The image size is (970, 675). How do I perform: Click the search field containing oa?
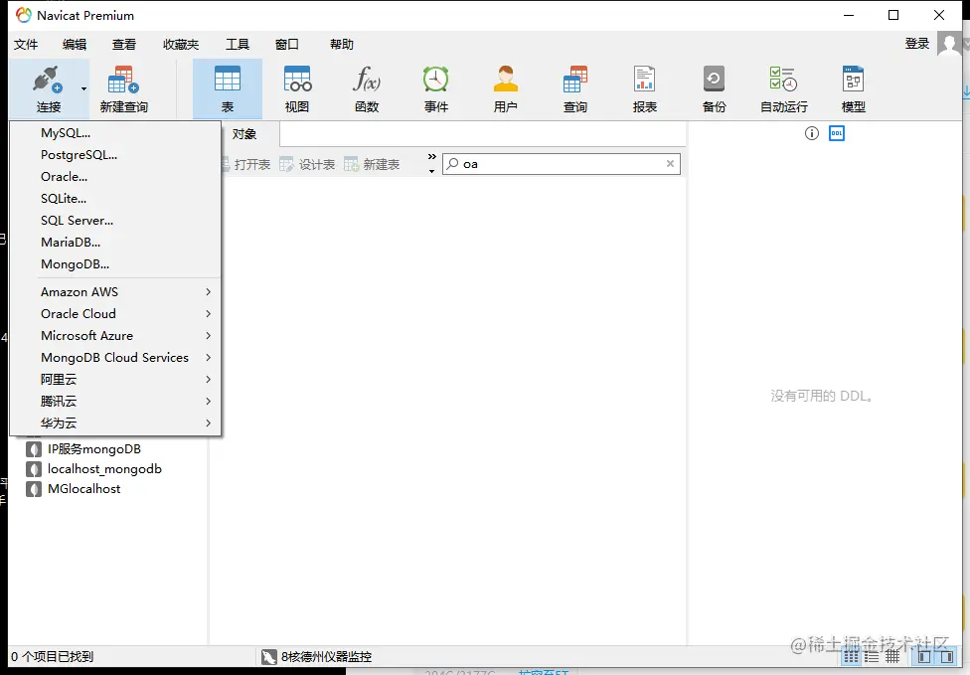pos(562,164)
